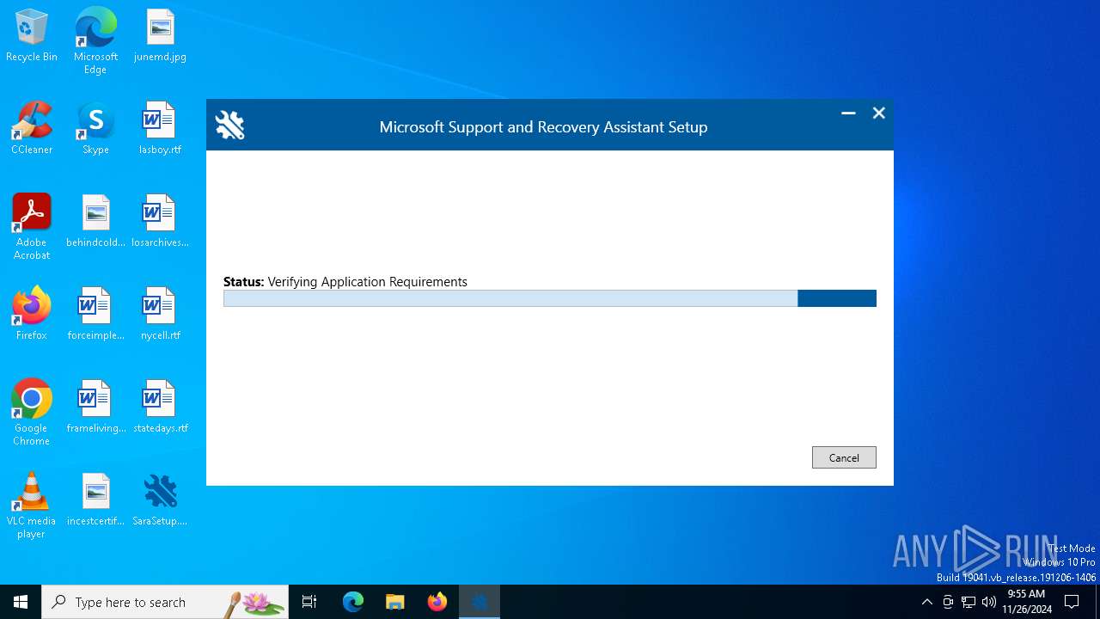Minimize the Setup window
The width and height of the screenshot is (1100, 619).
(848, 113)
